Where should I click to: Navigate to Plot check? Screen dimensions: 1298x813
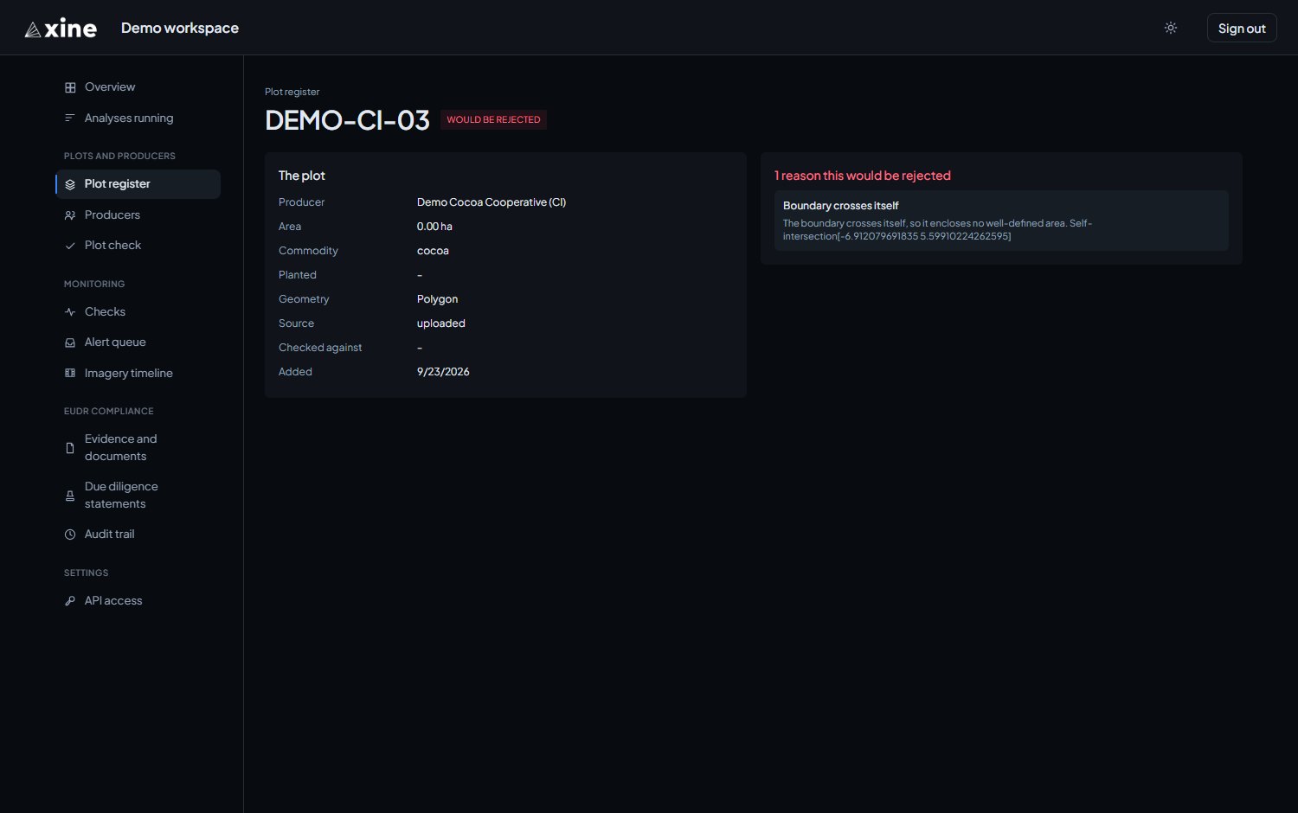138,246
